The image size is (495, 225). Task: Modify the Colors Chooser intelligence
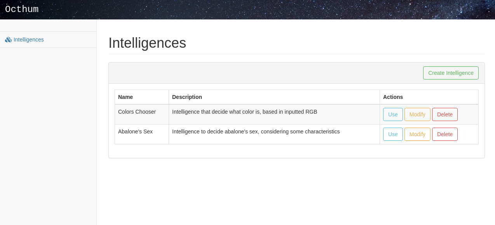point(417,114)
